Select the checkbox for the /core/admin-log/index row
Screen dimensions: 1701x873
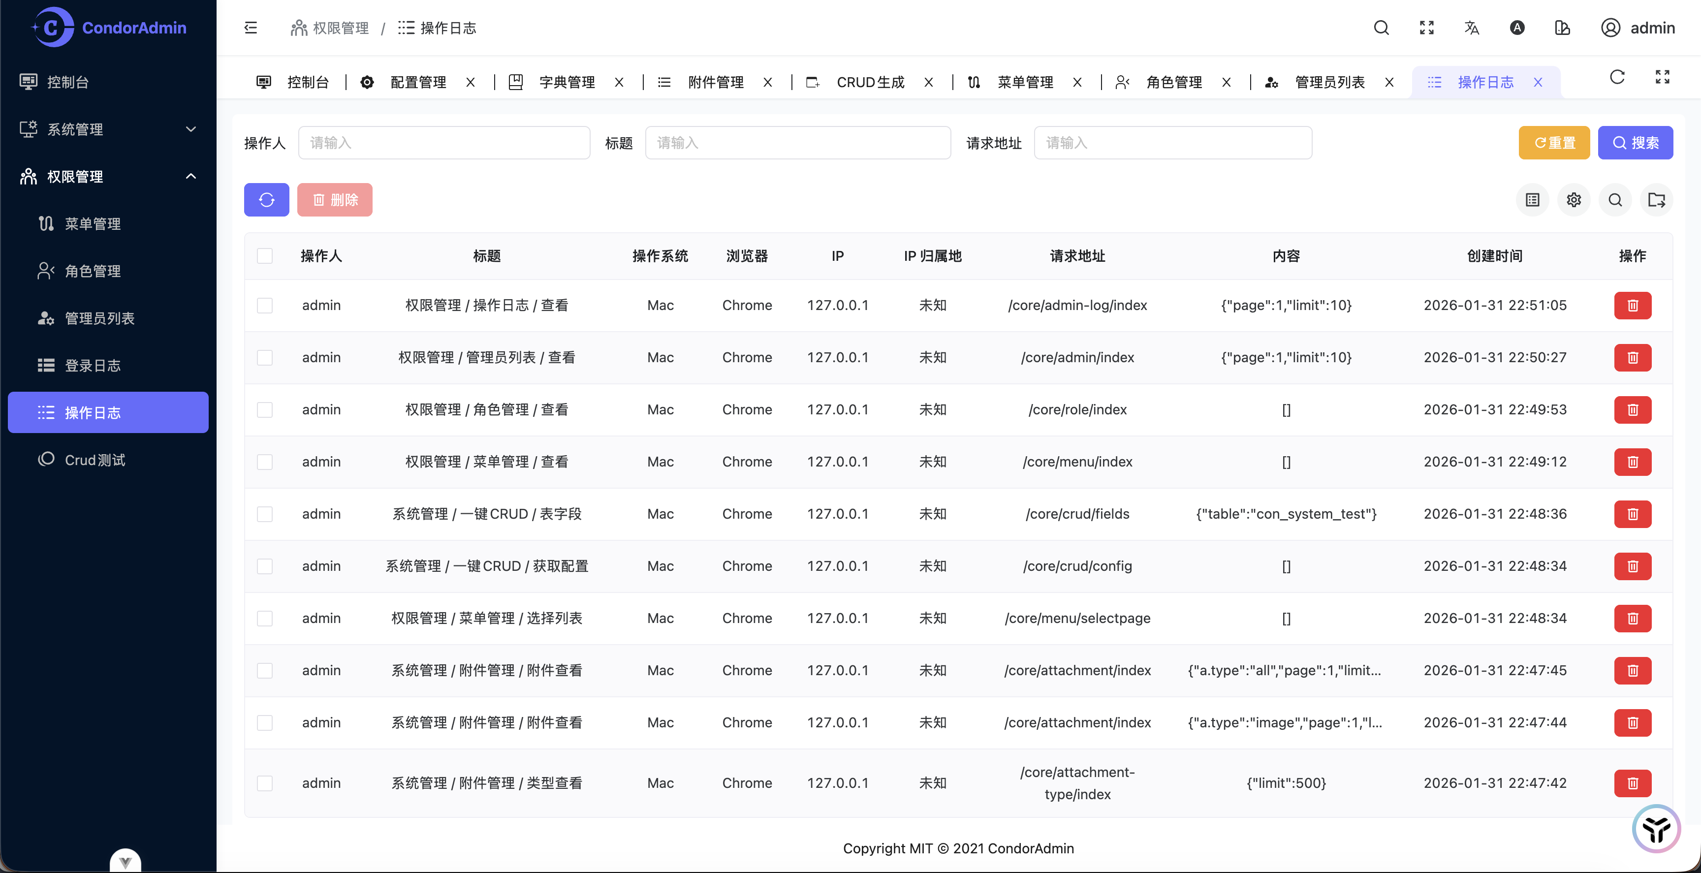(x=265, y=305)
